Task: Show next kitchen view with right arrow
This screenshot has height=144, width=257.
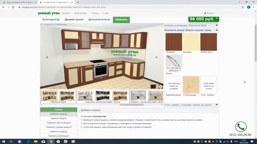Action: coord(156,57)
